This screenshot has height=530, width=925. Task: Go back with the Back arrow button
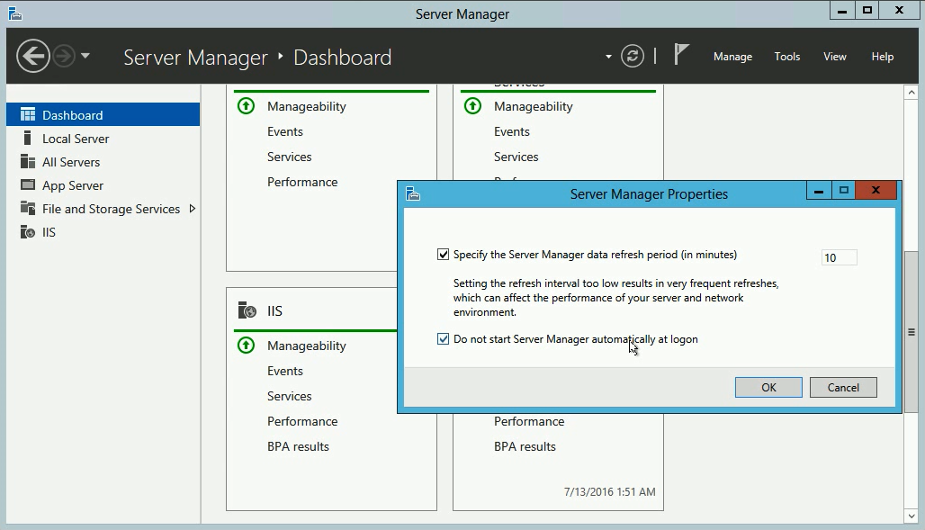(x=33, y=56)
